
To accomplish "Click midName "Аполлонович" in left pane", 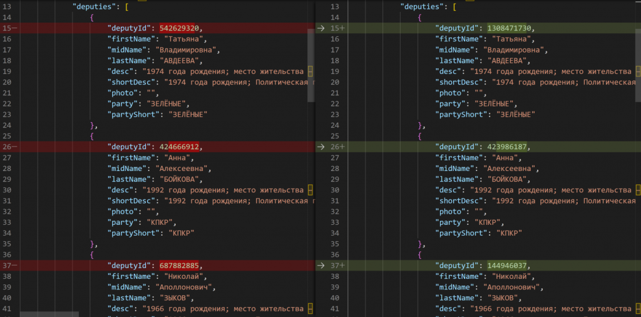I will [183, 287].
